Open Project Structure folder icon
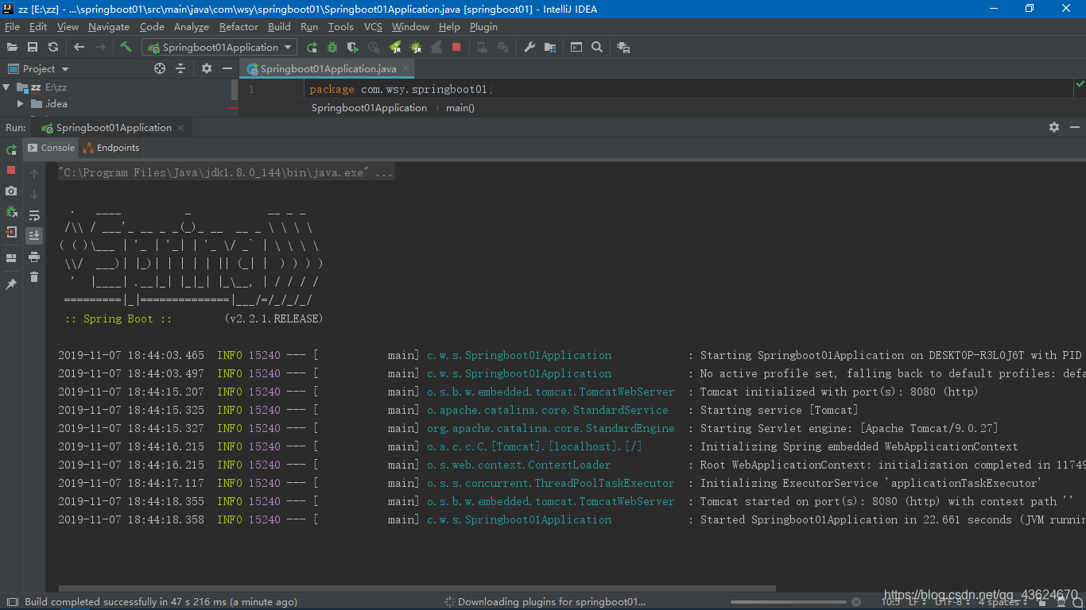1086x610 pixels. (550, 48)
